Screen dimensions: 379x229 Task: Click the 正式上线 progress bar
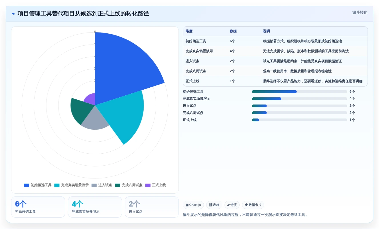point(300,120)
